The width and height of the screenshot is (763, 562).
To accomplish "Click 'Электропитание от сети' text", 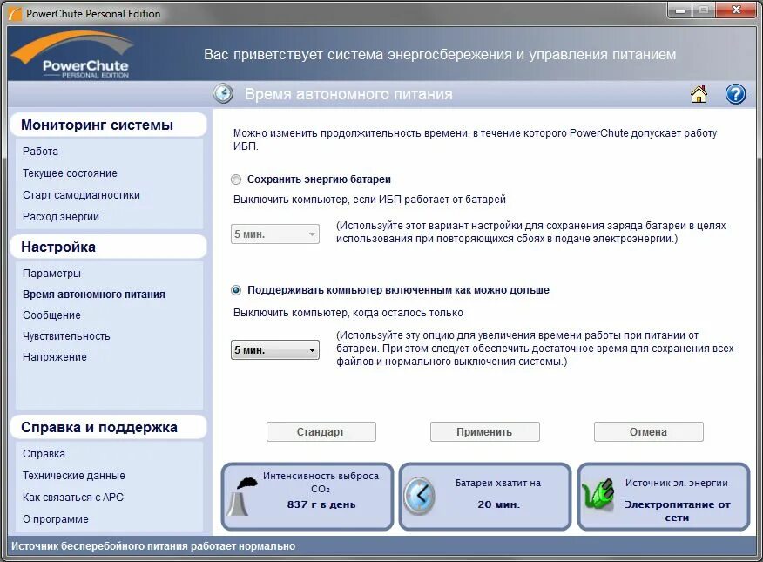I will 678,511.
